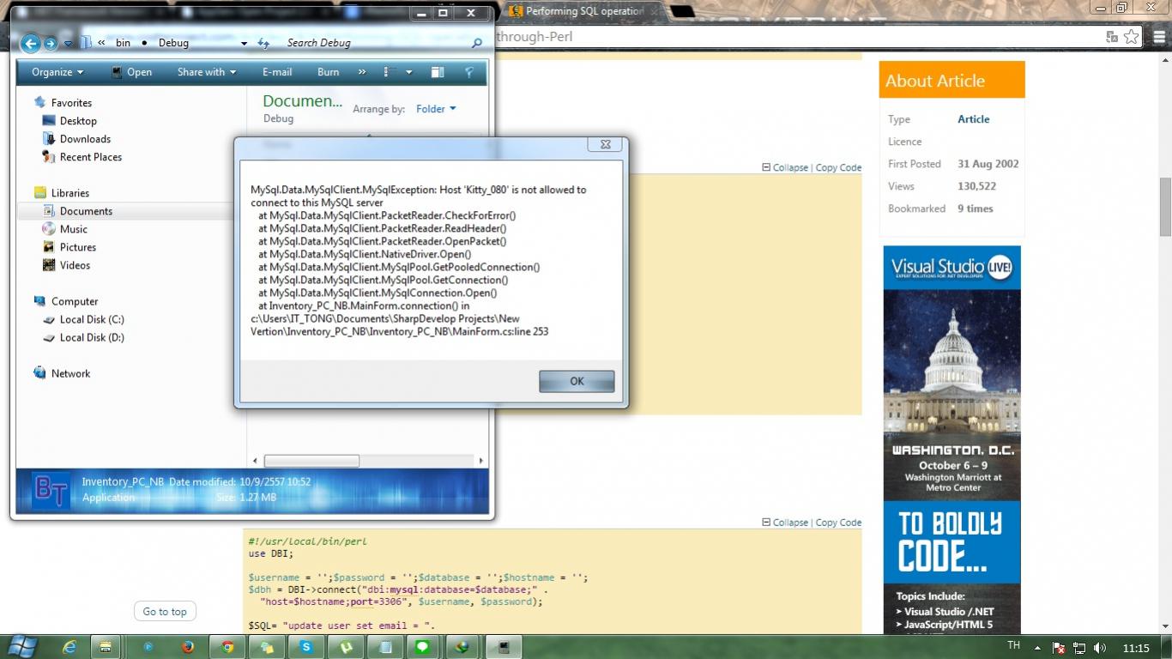Open Recent Places in the navigation pane
The image size is (1172, 659).
pyautogui.click(x=91, y=157)
